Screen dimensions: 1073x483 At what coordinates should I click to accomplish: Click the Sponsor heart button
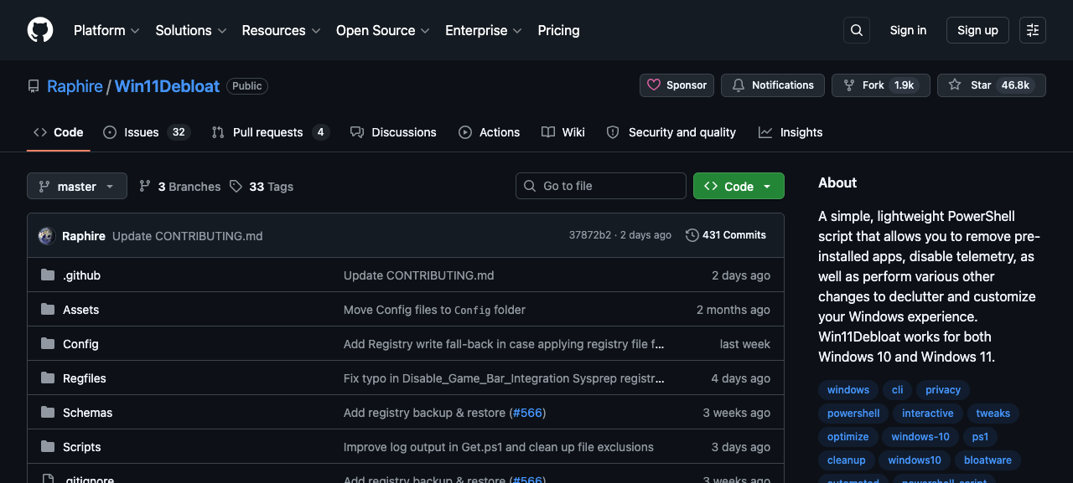(676, 85)
